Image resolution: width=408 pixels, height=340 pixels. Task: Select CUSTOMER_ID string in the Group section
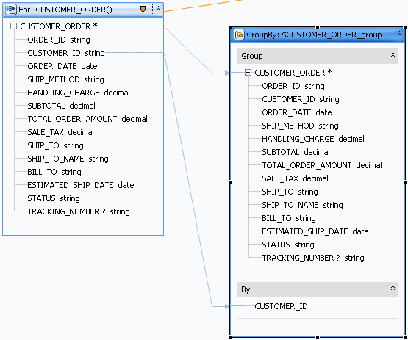(x=301, y=99)
